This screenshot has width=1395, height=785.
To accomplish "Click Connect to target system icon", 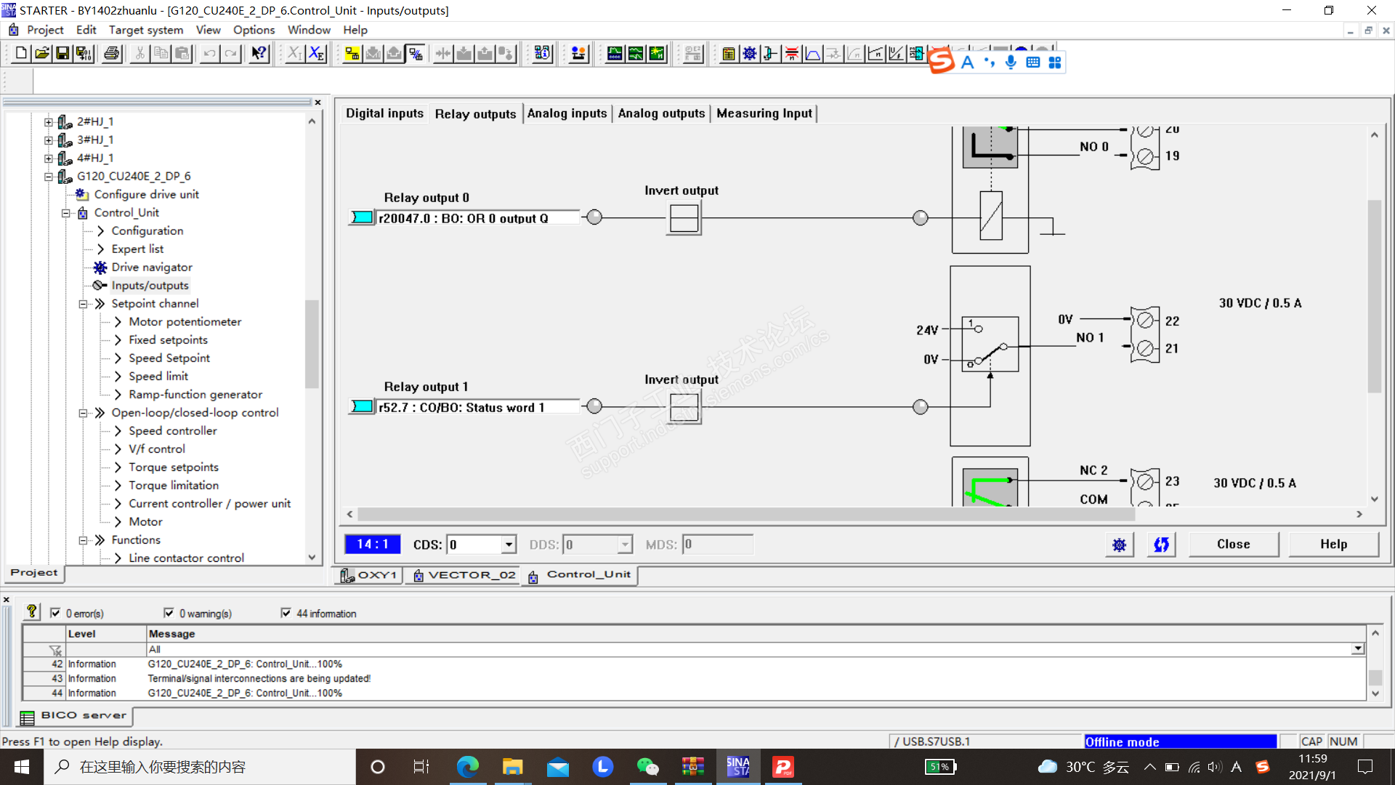I will 352,53.
